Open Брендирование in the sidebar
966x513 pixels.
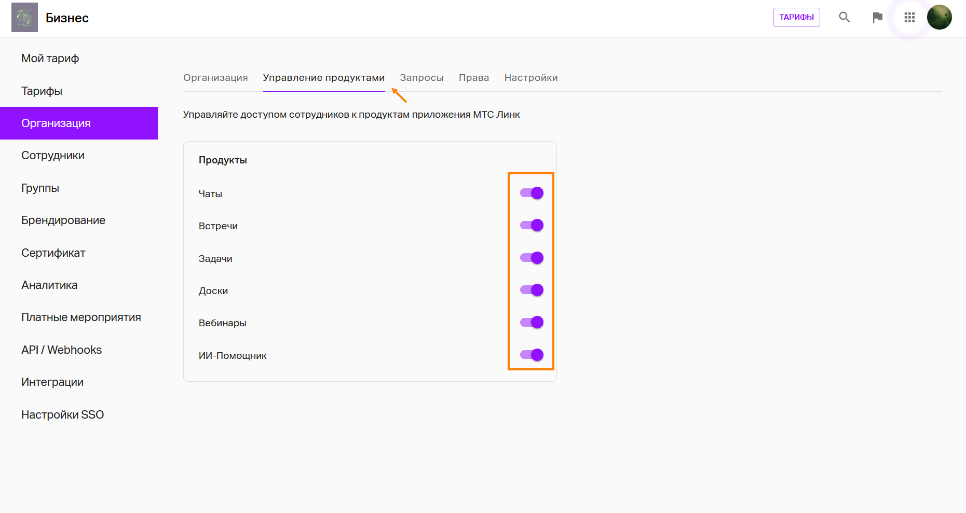tap(79, 220)
